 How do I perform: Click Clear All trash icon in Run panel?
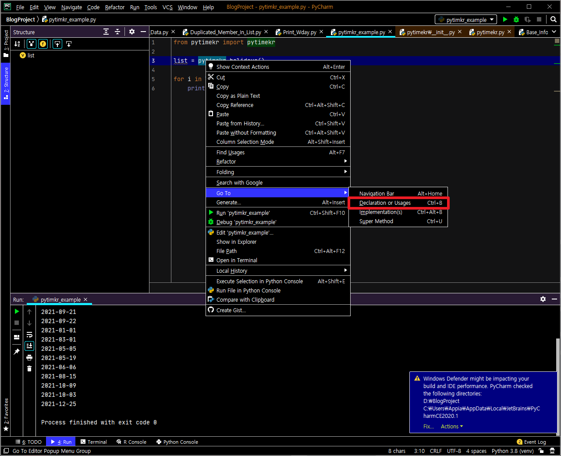(29, 369)
